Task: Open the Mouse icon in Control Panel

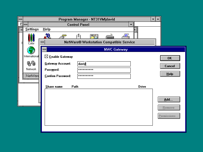Action: (78, 36)
